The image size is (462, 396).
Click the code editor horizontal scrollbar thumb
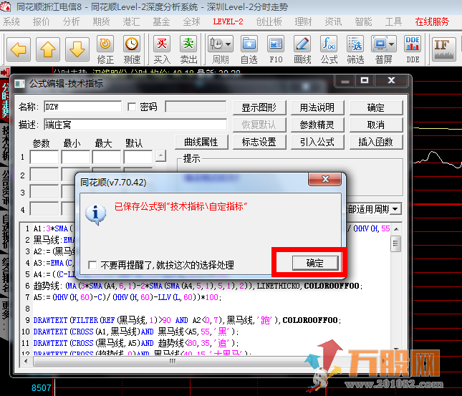coord(173,361)
